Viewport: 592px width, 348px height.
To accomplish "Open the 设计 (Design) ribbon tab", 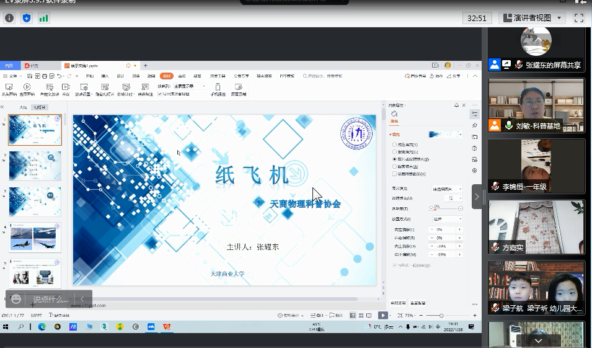I will click(120, 76).
